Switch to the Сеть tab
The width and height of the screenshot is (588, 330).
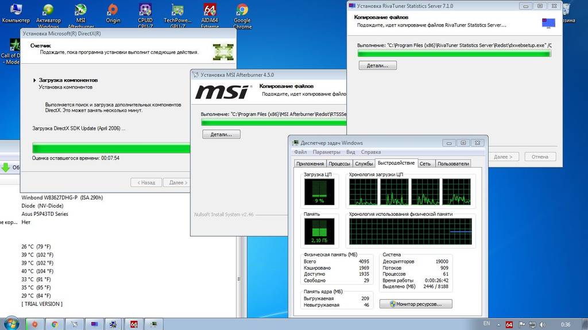click(425, 164)
